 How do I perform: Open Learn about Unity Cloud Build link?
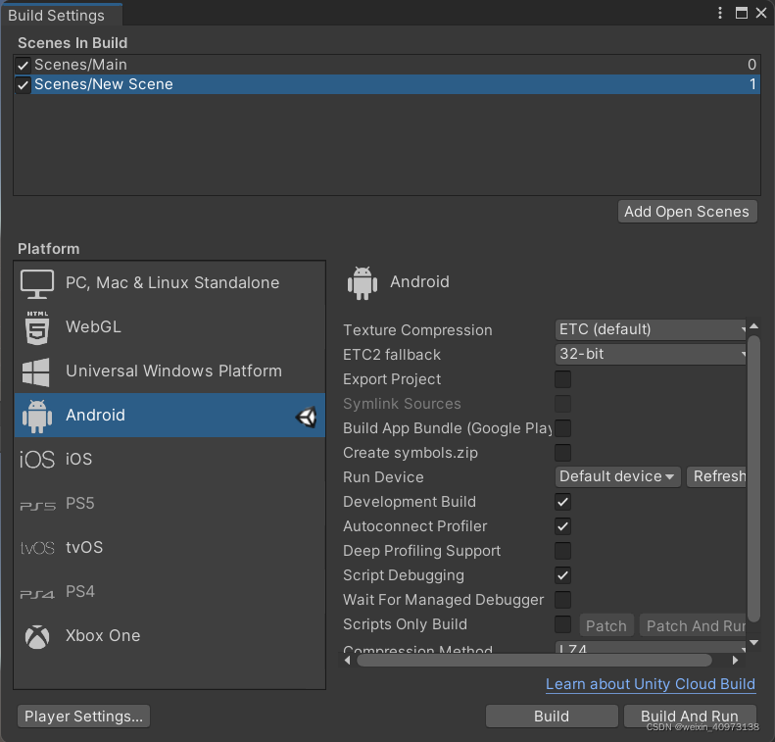coord(651,684)
